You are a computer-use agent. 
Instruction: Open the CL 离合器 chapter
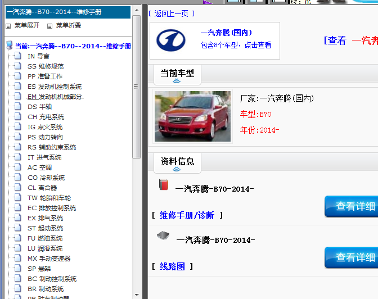click(x=42, y=188)
